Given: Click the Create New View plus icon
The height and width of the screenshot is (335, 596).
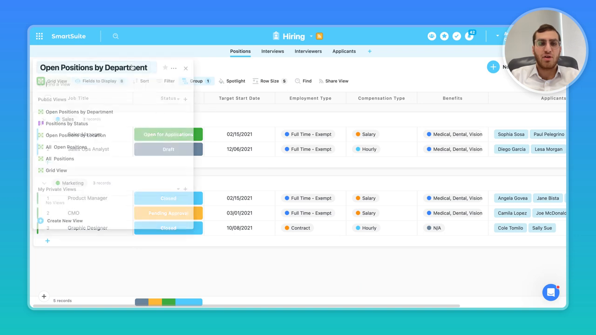Looking at the screenshot, I should pyautogui.click(x=41, y=221).
